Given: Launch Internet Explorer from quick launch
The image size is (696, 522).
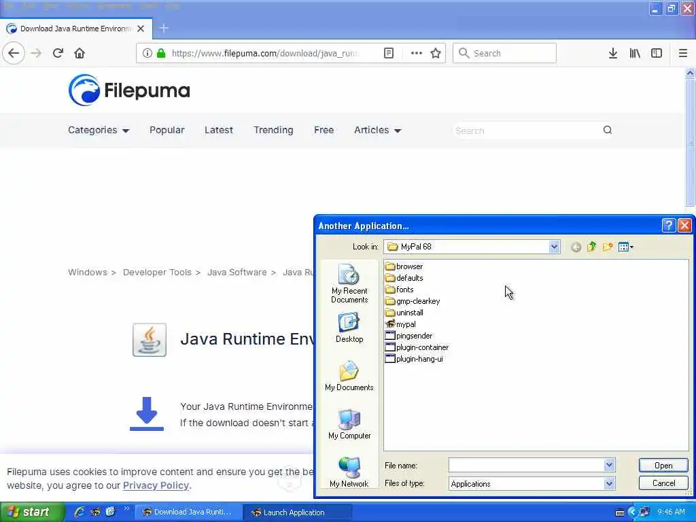Looking at the screenshot, I should [x=80, y=512].
